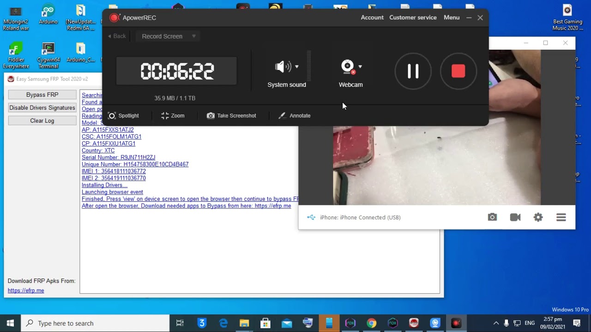Image resolution: width=591 pixels, height=332 pixels.
Task: Click the USB connection icon beside iPhone Connected
Action: (311, 217)
